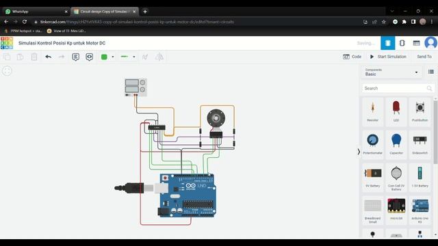Switch to Schematic view

tap(402, 43)
